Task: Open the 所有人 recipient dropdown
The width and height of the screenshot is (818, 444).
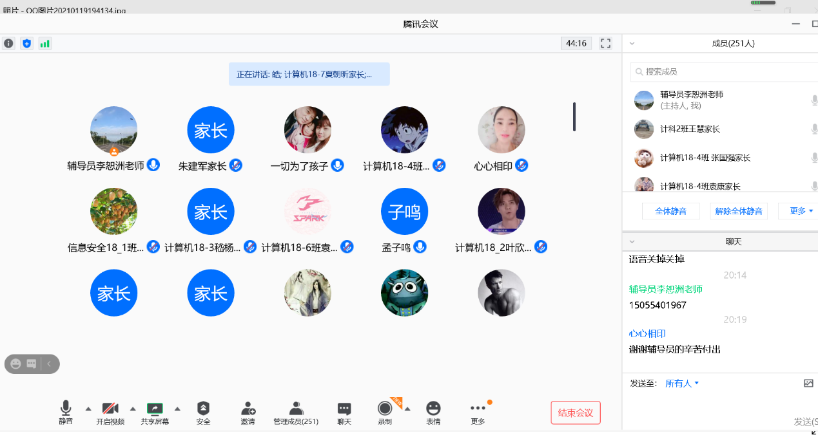Action: coord(682,384)
